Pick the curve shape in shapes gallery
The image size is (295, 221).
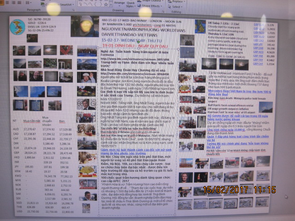click(91, 4)
